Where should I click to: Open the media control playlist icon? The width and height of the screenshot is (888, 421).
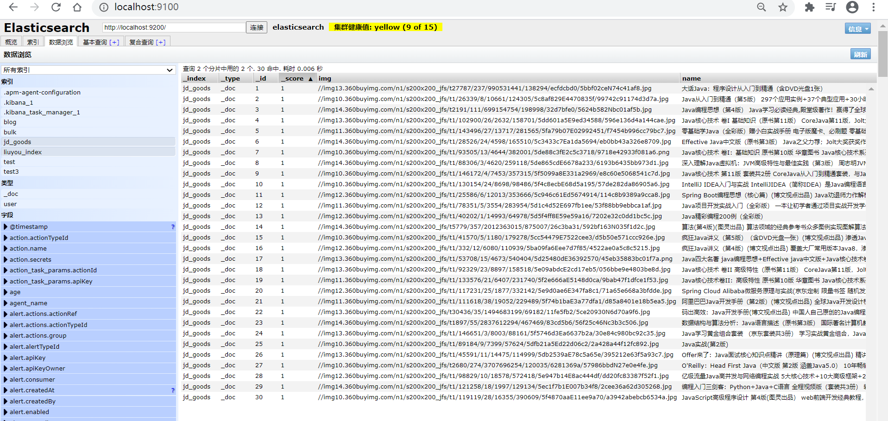coord(831,7)
